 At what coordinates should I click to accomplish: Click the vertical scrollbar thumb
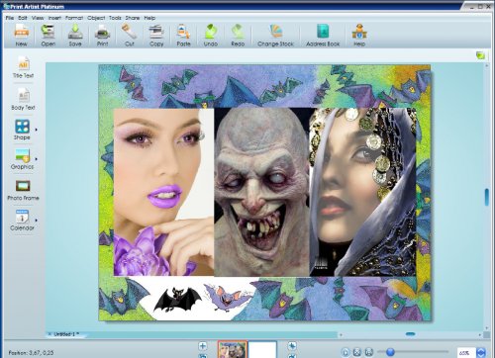(x=487, y=197)
